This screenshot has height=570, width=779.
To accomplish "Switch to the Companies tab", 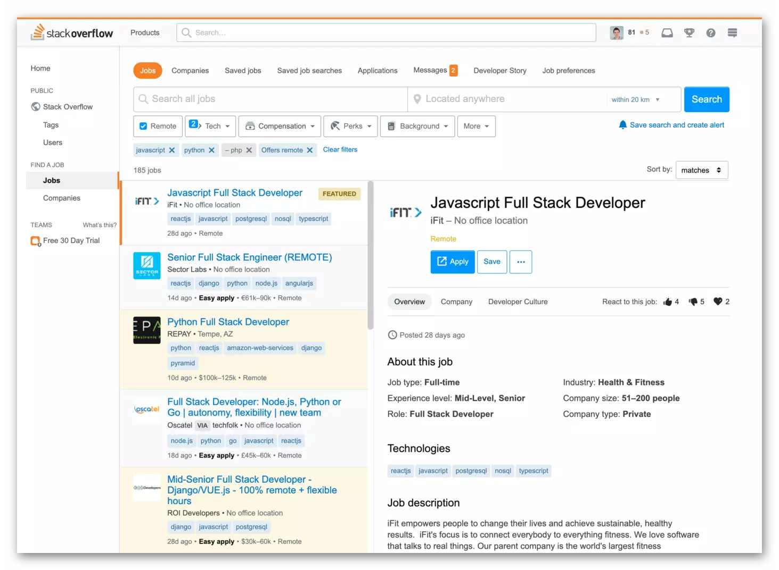I will pos(190,71).
